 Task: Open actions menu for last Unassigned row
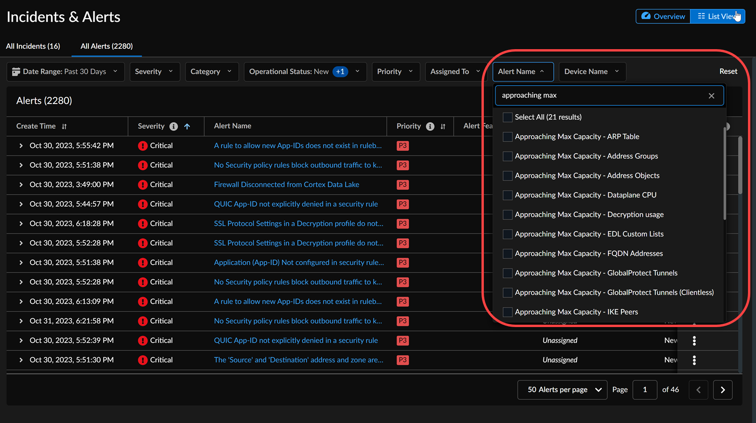694,360
